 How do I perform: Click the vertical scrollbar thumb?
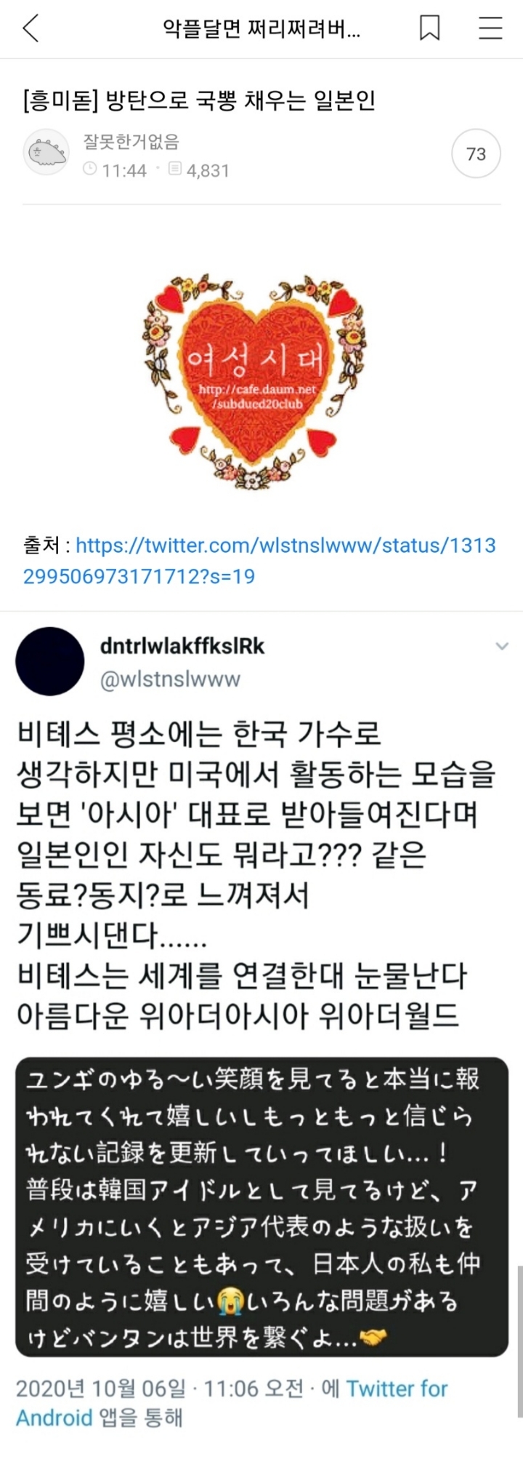519,1341
